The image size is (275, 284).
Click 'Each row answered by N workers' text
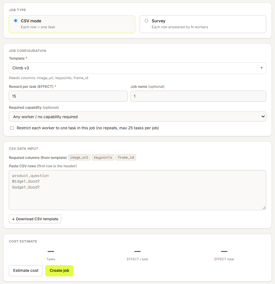180,27
